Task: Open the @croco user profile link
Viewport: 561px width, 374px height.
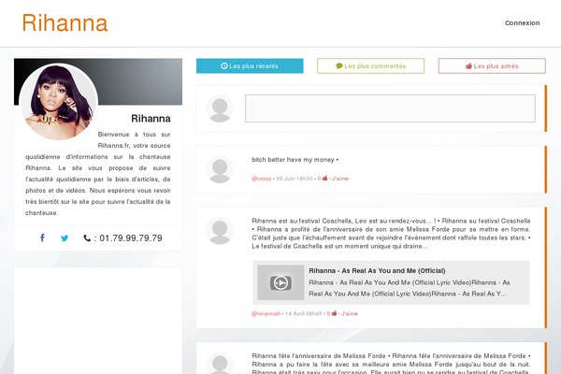Action: [x=261, y=179]
